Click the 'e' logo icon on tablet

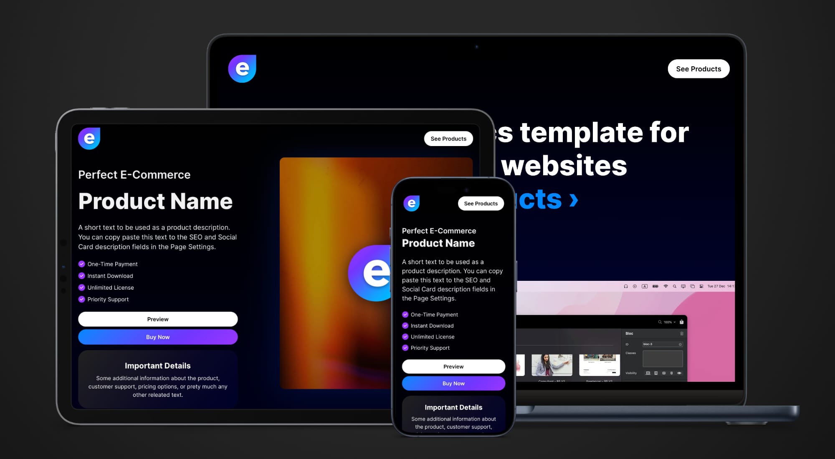click(x=91, y=138)
